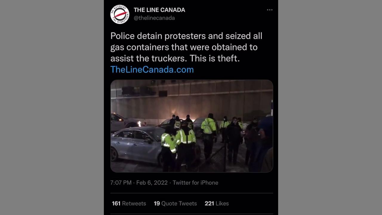
Task: Open the 7:07 PM tweet timestamp
Action: (121, 182)
